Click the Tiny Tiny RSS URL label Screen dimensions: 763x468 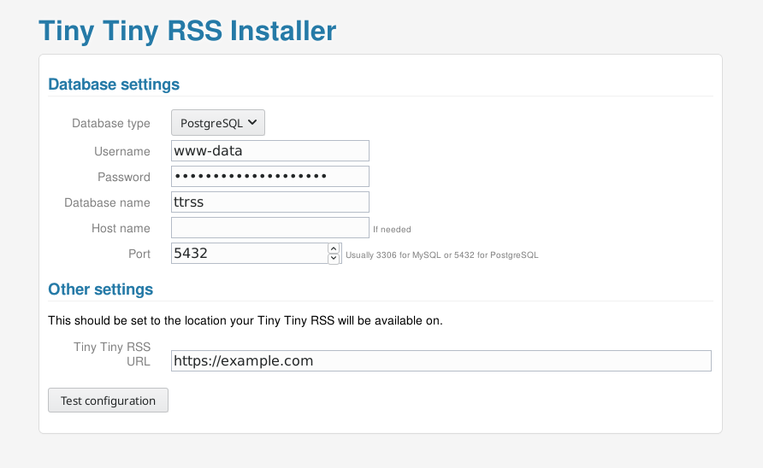112,354
